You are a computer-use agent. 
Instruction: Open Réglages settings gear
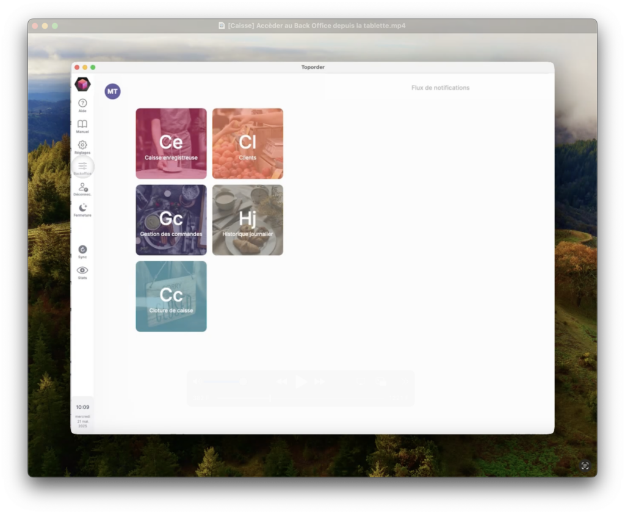[82, 145]
